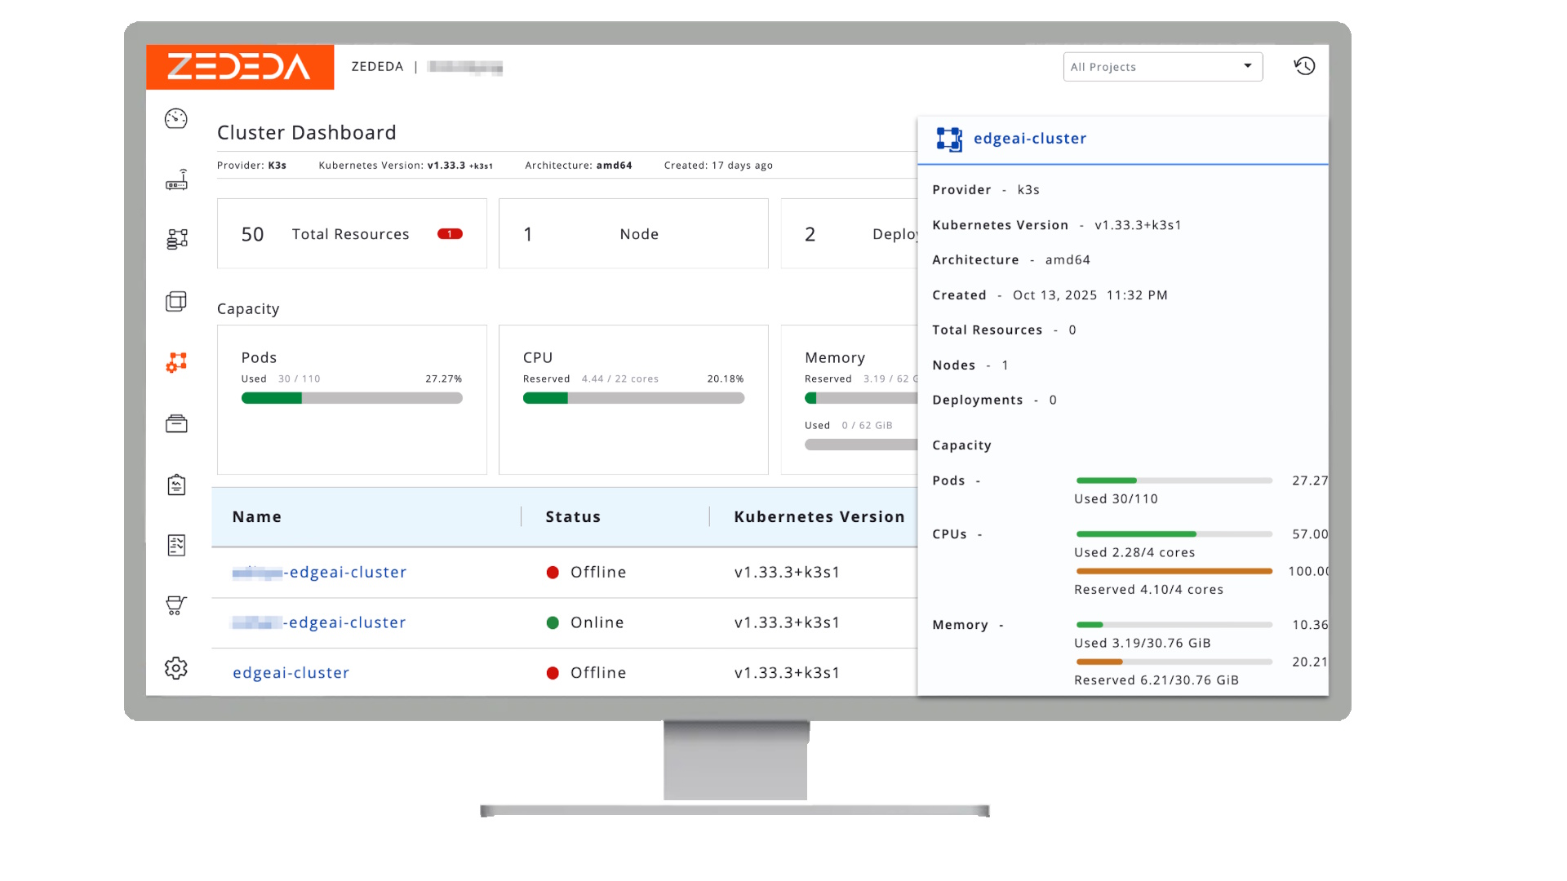Open the Online edgeai-cluster link
Screen dimensions: 1567x881
click(346, 622)
